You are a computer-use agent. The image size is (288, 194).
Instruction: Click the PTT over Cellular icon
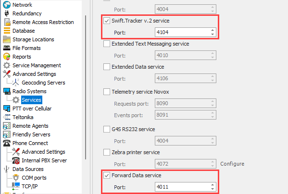pyautogui.click(x=7, y=109)
